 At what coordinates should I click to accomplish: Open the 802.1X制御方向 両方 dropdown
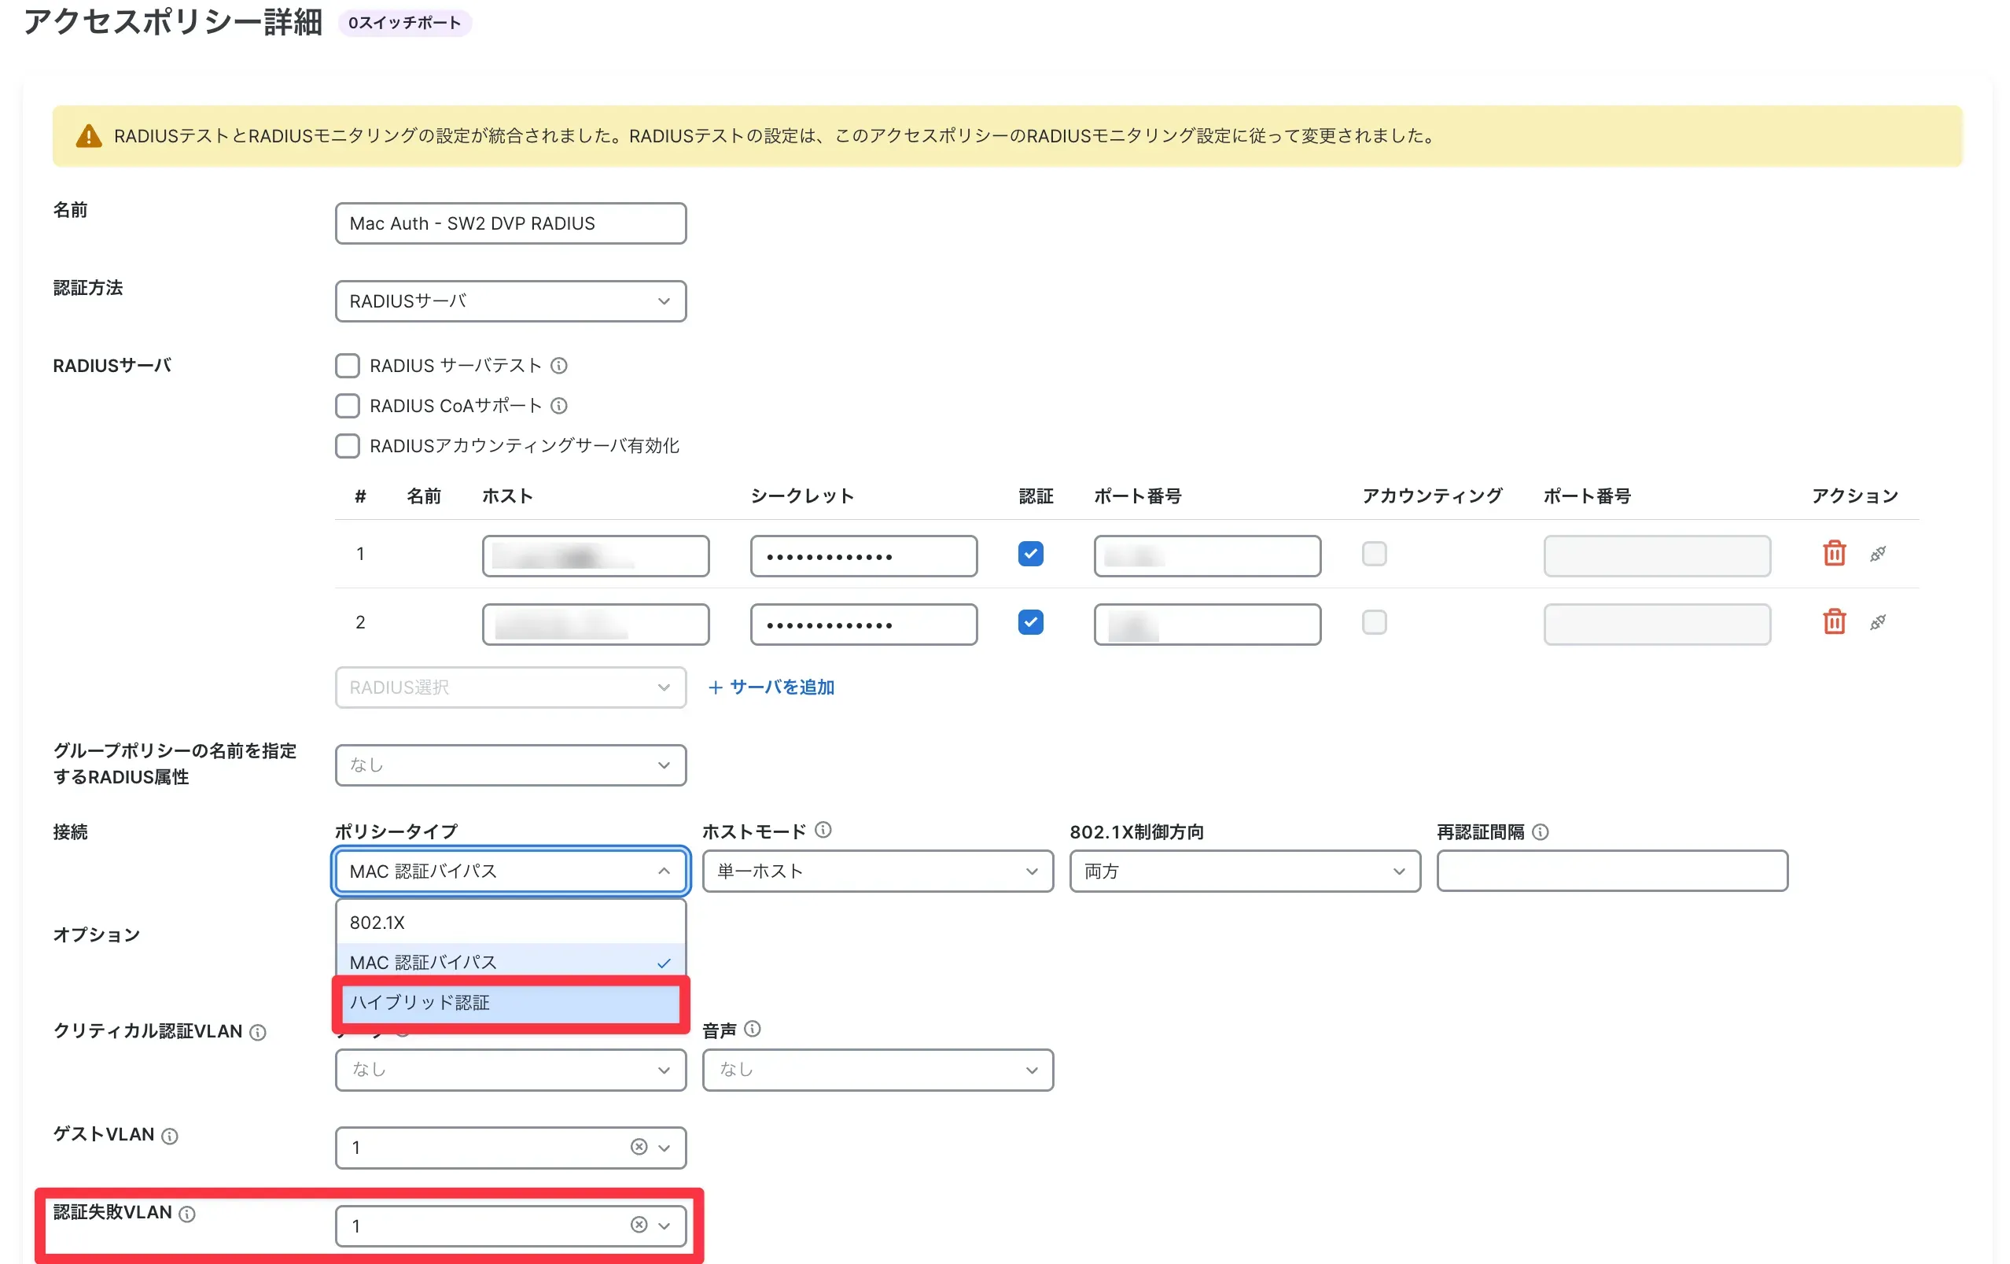(1245, 871)
